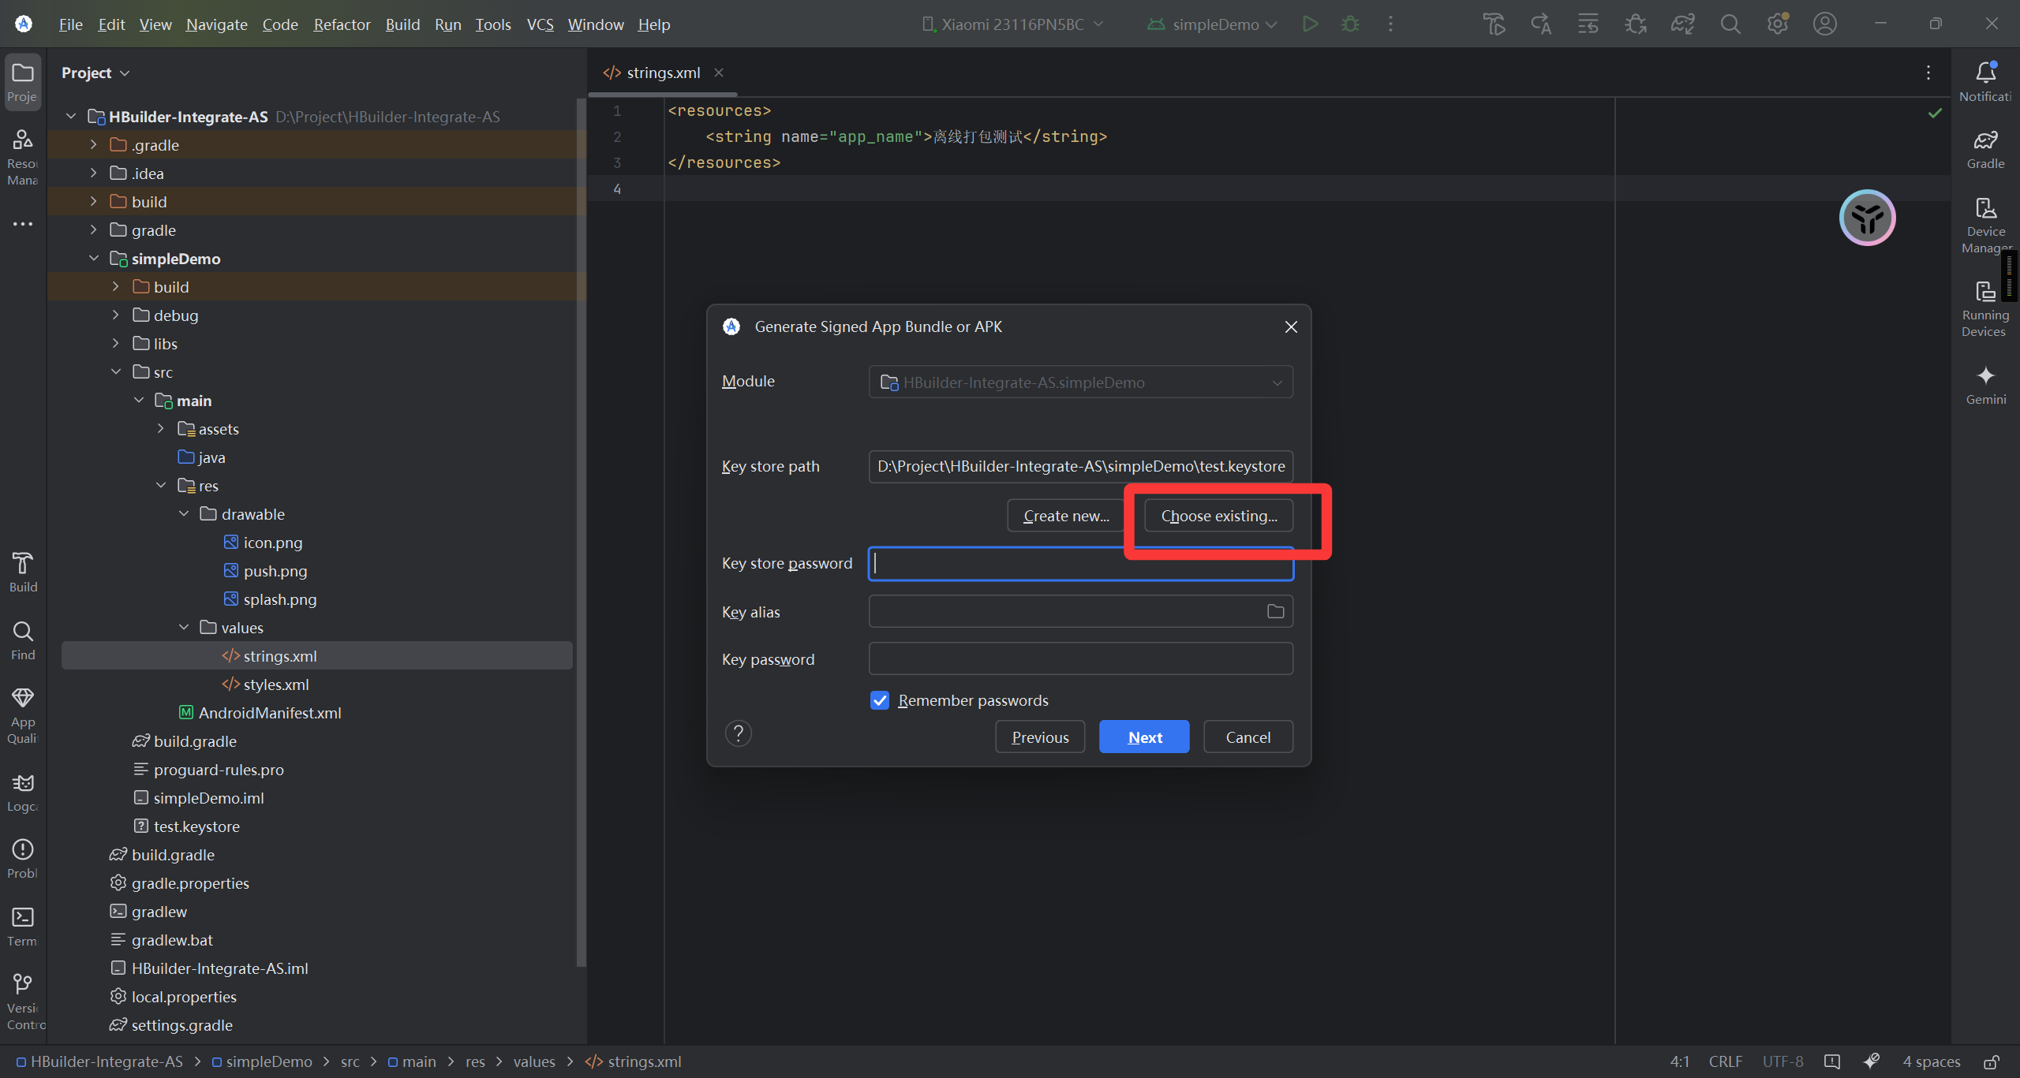Screen dimensions: 2020x1078
Task: Run the simpleDemo app with the green play icon
Action: click(1310, 24)
